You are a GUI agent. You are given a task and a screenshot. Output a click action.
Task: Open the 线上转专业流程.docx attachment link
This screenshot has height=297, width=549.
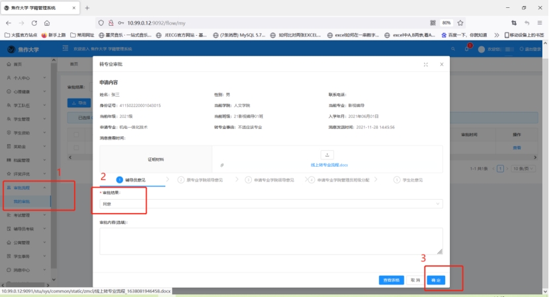pos(329,164)
